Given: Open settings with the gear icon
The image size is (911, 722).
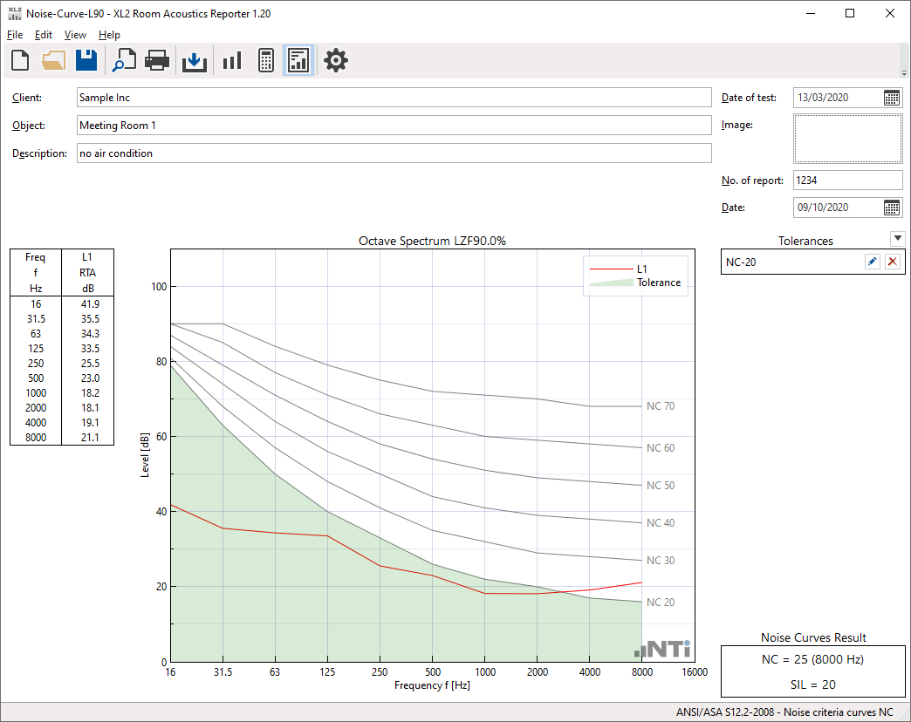Looking at the screenshot, I should pos(336,60).
